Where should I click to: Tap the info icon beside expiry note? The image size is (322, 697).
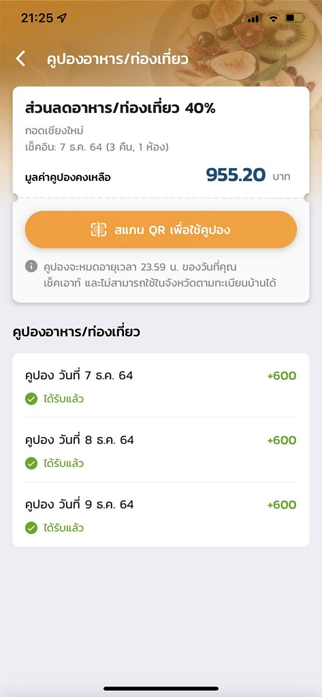click(31, 267)
